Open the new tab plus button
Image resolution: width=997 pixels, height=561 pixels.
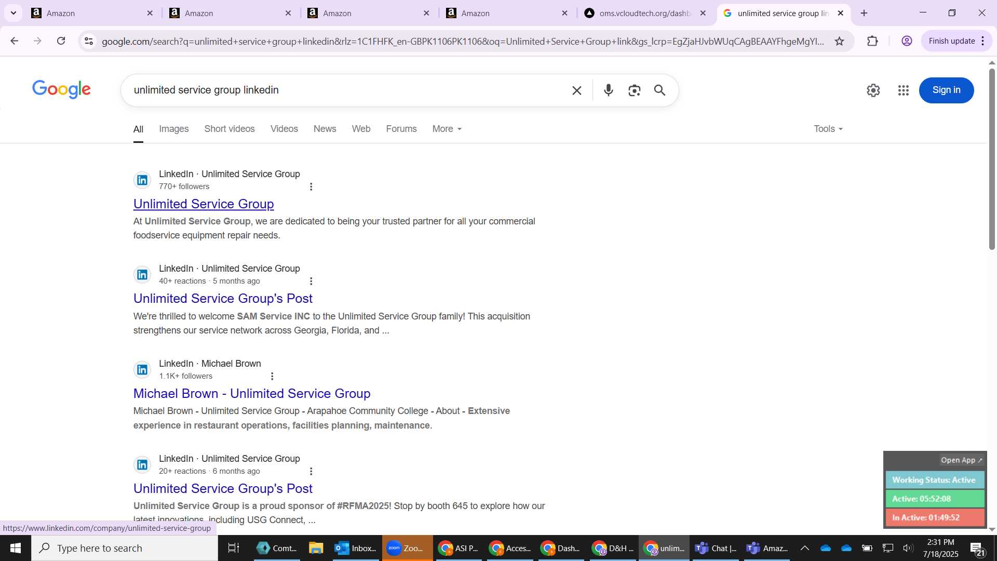(864, 13)
